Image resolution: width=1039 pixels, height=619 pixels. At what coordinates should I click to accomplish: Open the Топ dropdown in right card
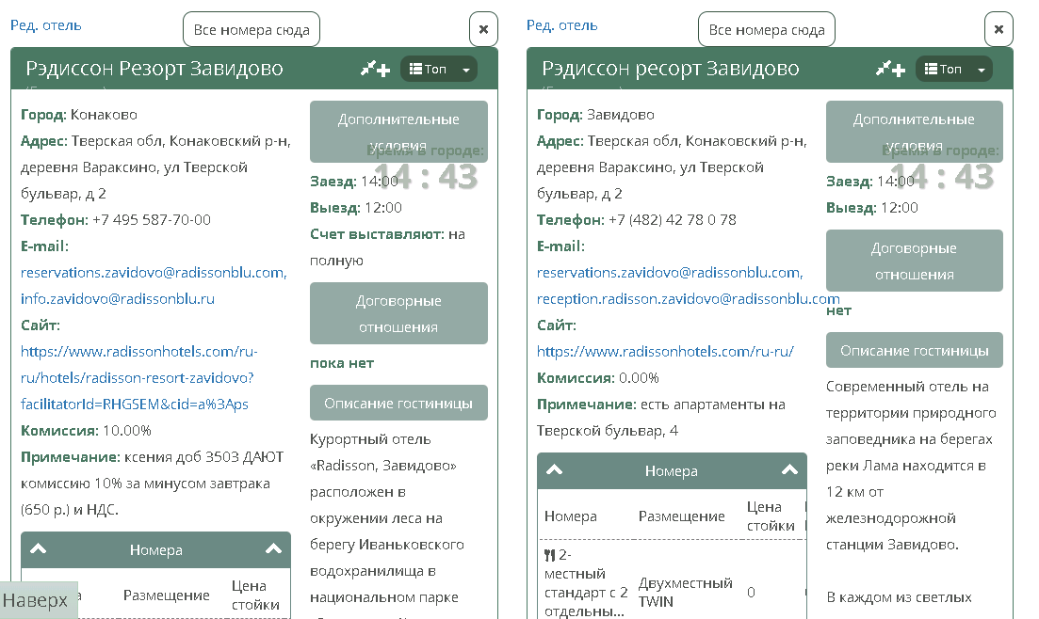(954, 69)
